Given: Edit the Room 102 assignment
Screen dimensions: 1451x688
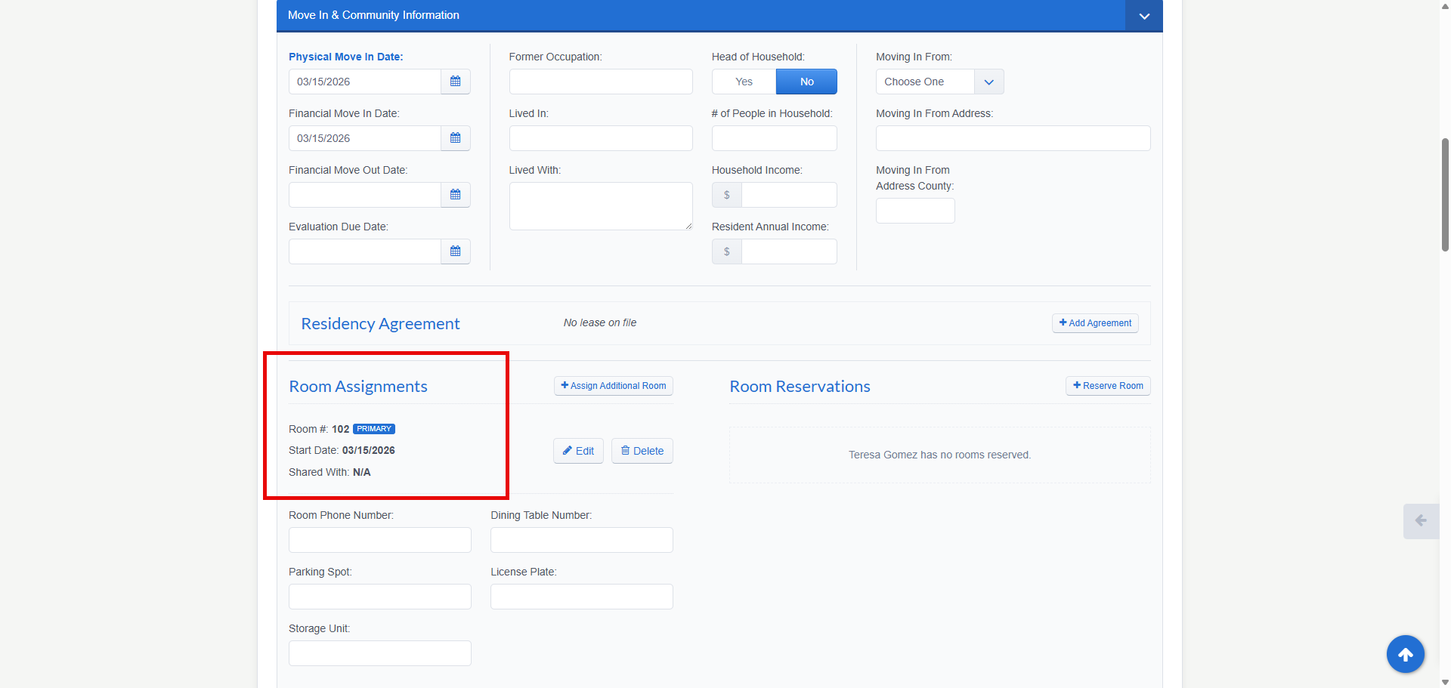Looking at the screenshot, I should point(578,451).
